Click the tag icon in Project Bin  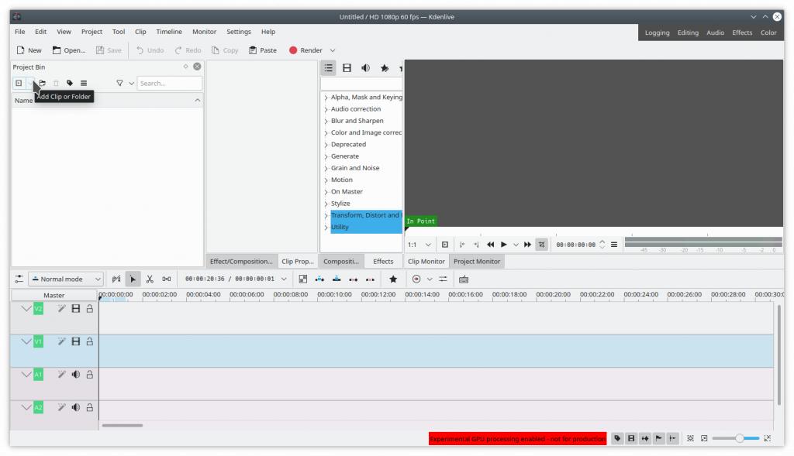(x=70, y=83)
